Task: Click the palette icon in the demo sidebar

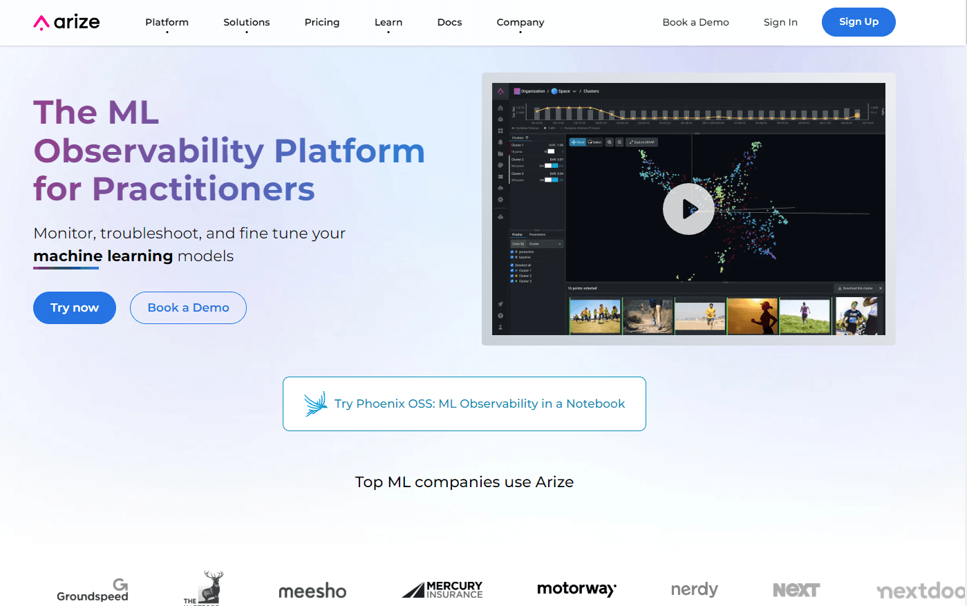Action: (500, 165)
